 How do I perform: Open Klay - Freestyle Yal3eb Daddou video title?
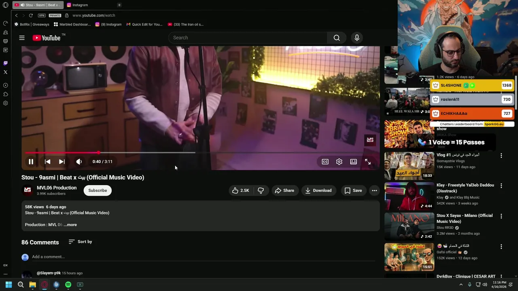pyautogui.click(x=465, y=188)
